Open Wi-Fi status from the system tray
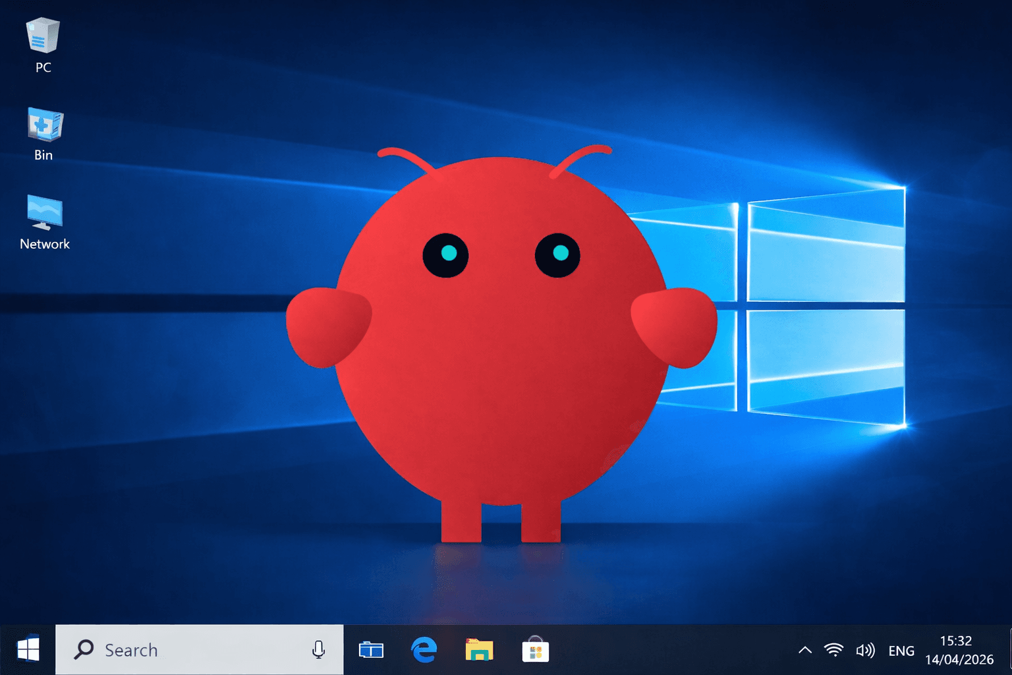1012x675 pixels. 834,650
